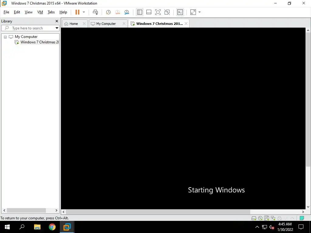
Task: Select My Computer in the Library tree
Action: (x=26, y=37)
